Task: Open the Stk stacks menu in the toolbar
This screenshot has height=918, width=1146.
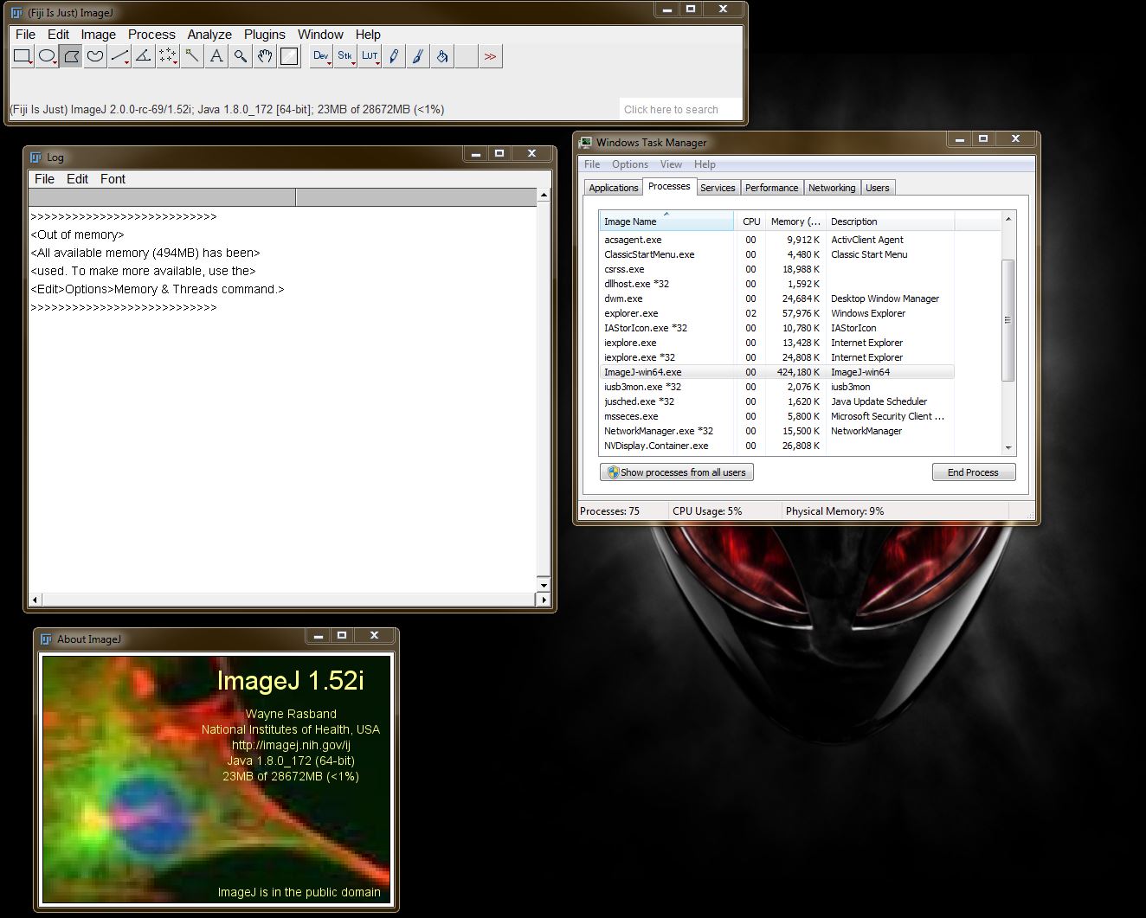Action: coord(345,57)
